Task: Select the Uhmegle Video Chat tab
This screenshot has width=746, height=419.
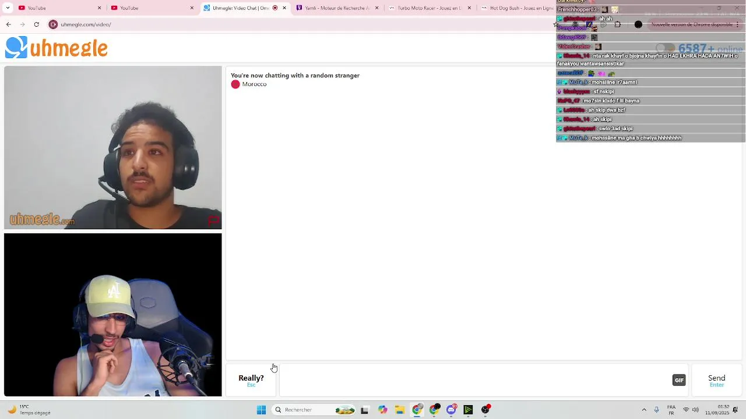Action: pyautogui.click(x=245, y=8)
